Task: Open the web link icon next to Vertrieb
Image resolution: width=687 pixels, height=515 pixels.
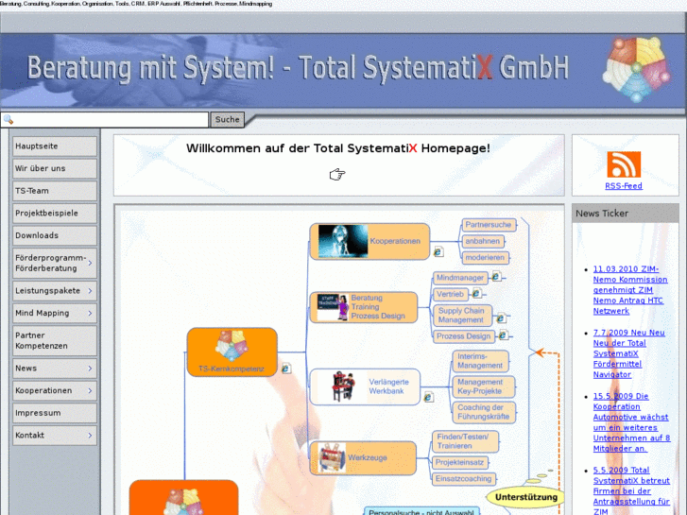Action: coord(476,293)
